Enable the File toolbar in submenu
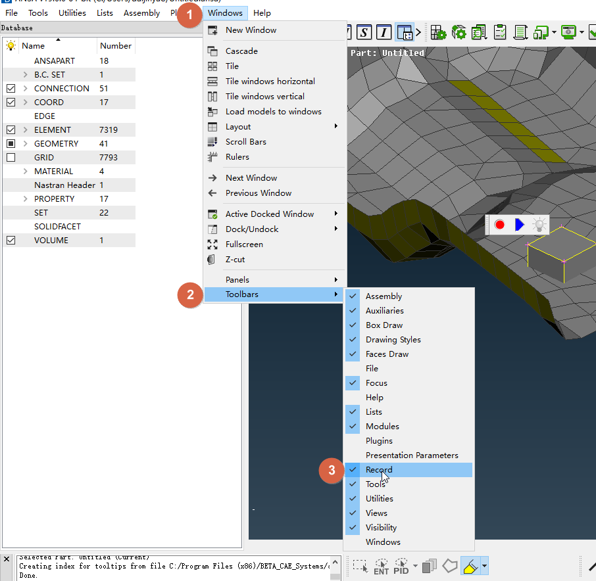 (409, 368)
